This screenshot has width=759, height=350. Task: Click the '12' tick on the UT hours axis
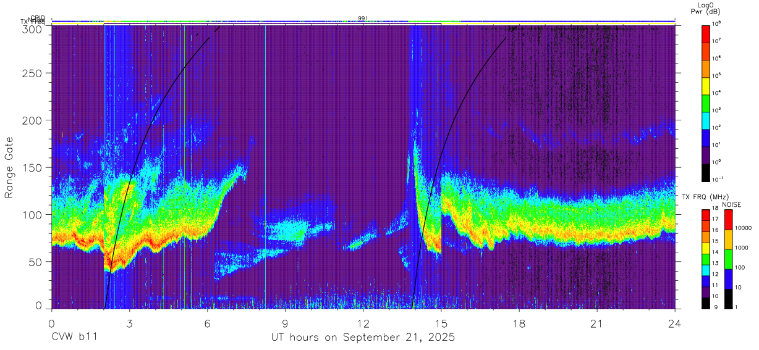(363, 323)
